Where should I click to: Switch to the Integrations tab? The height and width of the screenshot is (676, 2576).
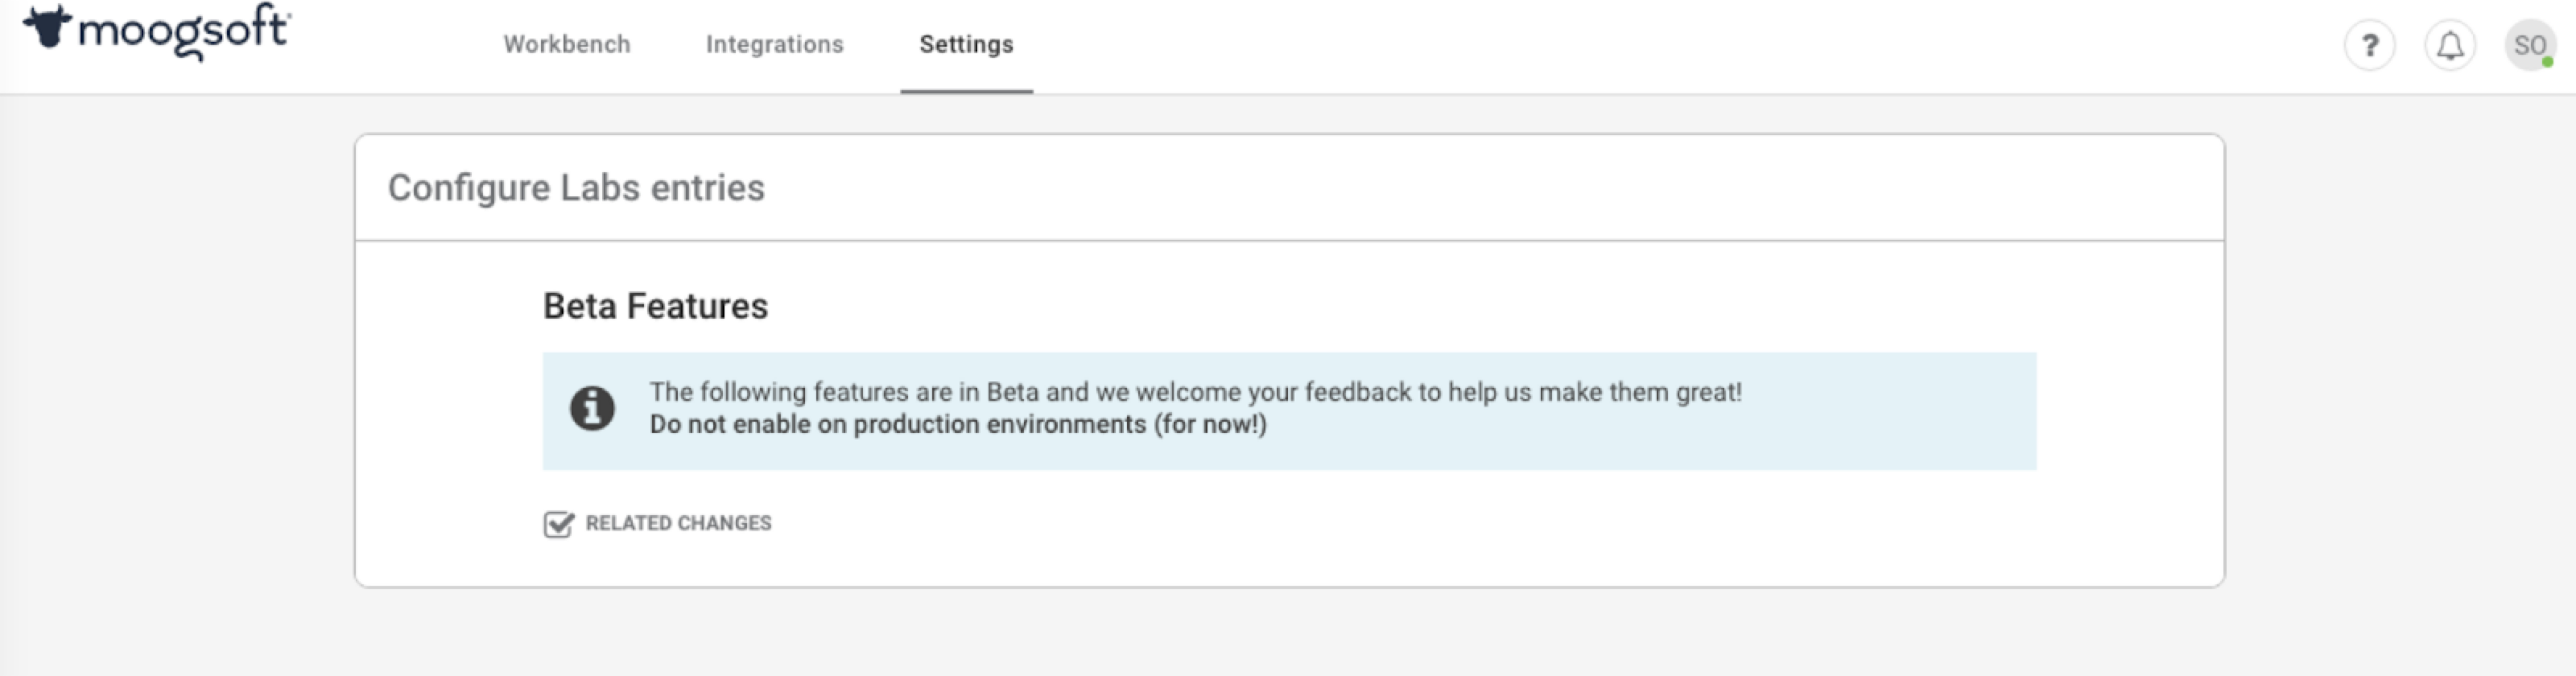pos(775,44)
